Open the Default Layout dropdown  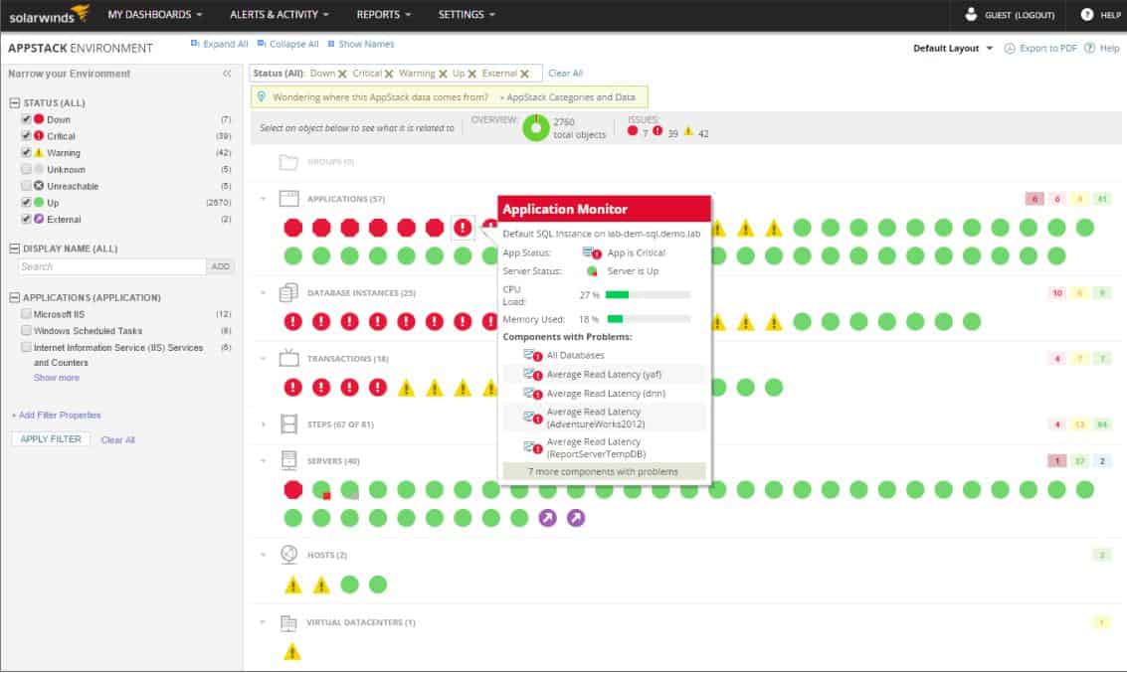[x=952, y=48]
